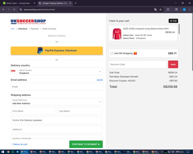The height and width of the screenshot is (154, 193).
Task: Open the Chrome side panel search icon
Action: [176, 9]
